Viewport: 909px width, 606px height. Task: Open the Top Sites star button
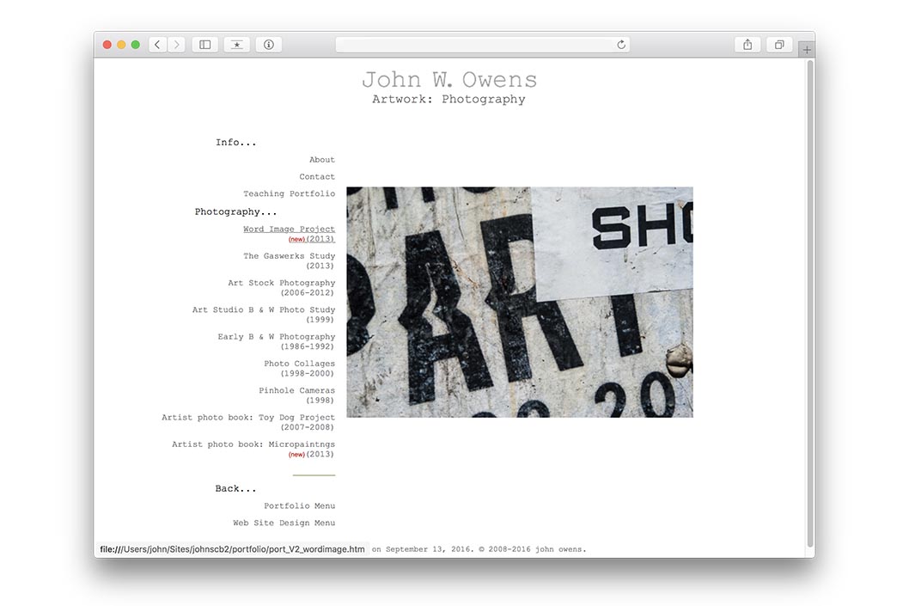(x=236, y=45)
